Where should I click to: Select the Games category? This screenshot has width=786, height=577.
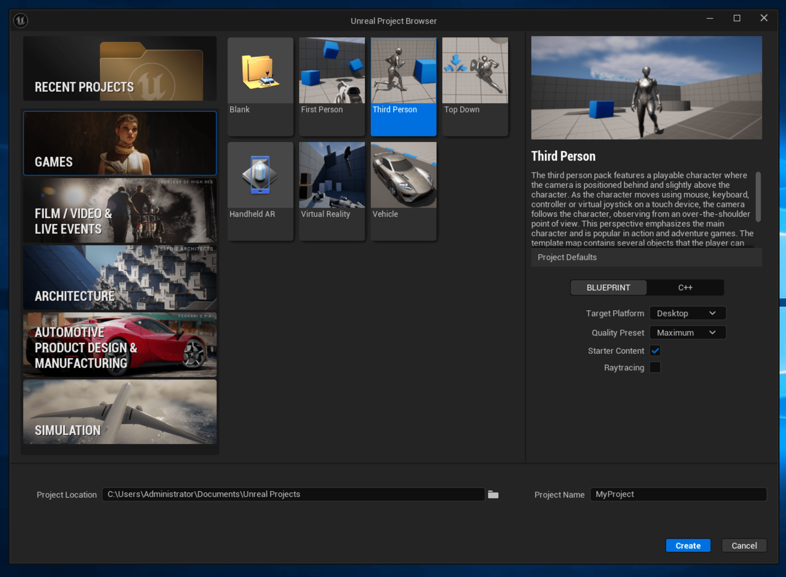pos(119,142)
